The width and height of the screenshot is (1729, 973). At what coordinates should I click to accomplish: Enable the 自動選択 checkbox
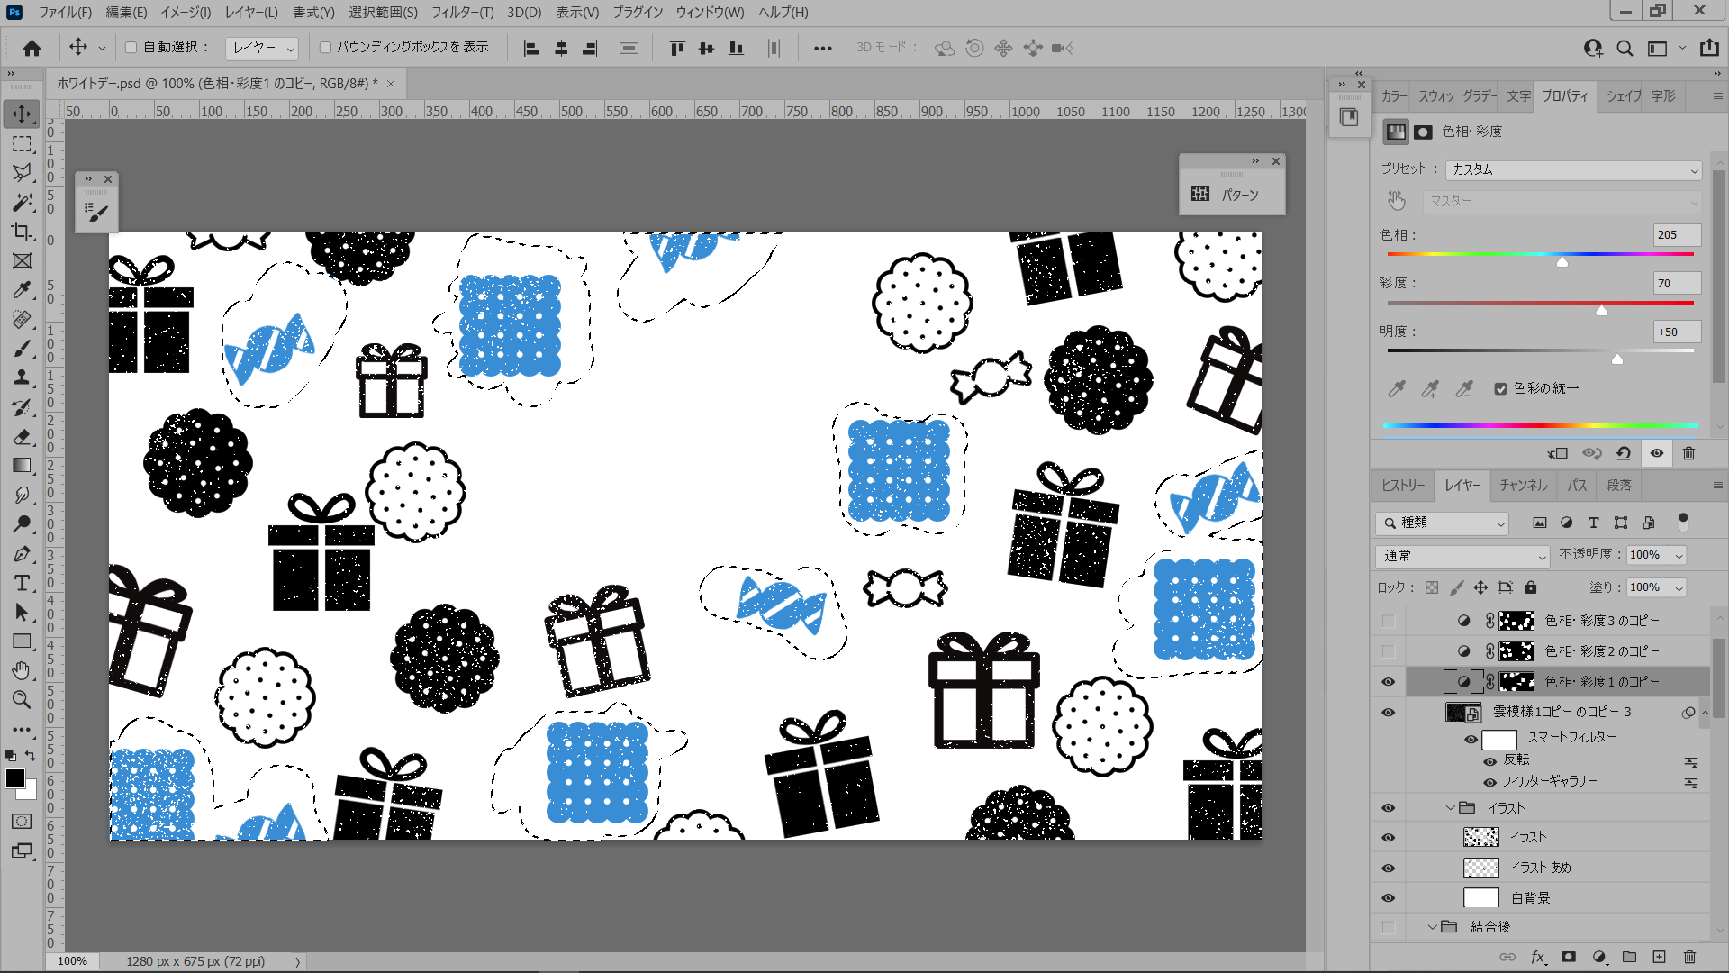tap(131, 48)
